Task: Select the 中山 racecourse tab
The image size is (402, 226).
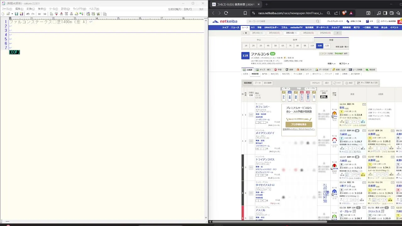Action: click(x=259, y=40)
